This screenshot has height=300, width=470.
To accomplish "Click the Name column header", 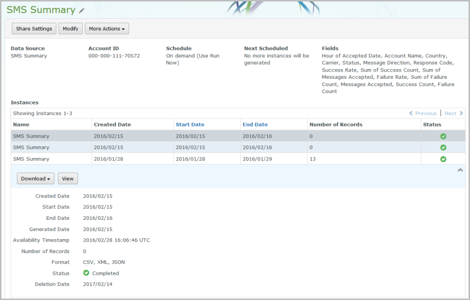I will point(21,125).
